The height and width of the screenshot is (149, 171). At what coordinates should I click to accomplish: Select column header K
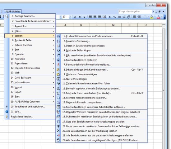pos(81,25)
